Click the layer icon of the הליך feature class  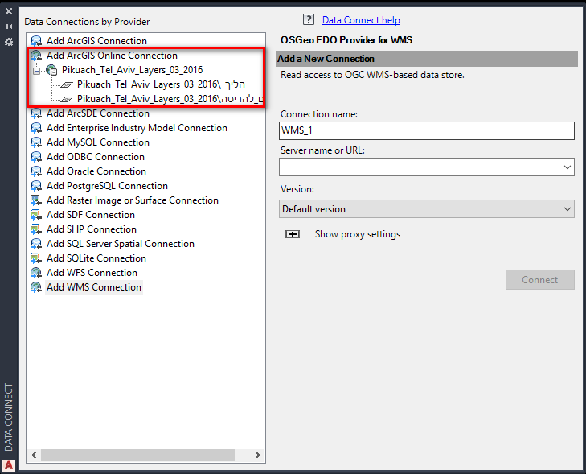67,85
